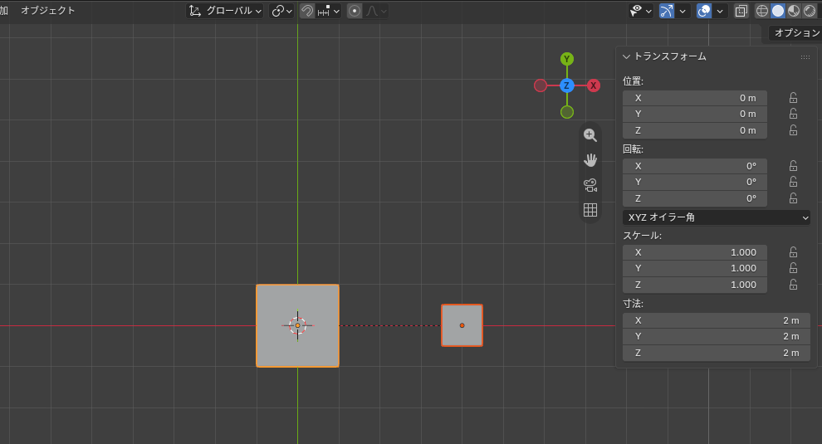Screen dimensions: 822x444
Task: Switch to rendered viewport shading
Action: click(x=810, y=11)
